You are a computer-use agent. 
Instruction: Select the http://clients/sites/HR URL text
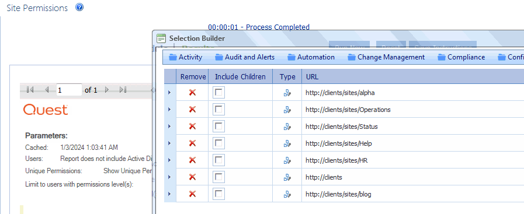click(x=336, y=160)
